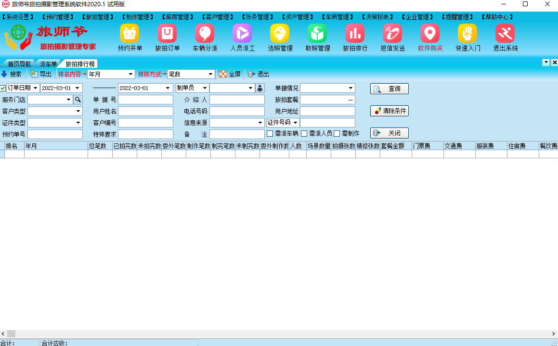The width and height of the screenshot is (558, 346).
Task: Open 帮助中心 menu
Action: point(498,17)
